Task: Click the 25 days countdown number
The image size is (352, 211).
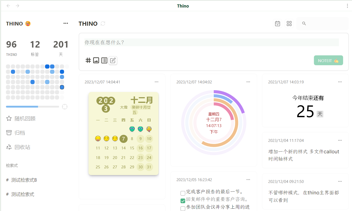Action: 305,112
